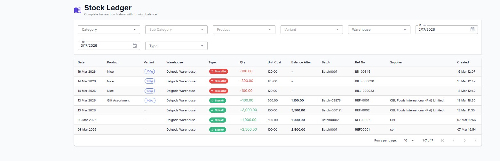Click quantity +3,000.00

pyautogui.click(x=249, y=110)
